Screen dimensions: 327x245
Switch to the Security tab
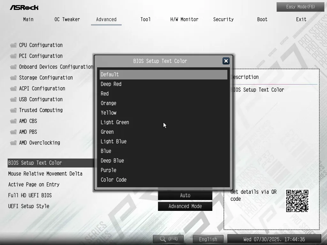[x=223, y=19]
